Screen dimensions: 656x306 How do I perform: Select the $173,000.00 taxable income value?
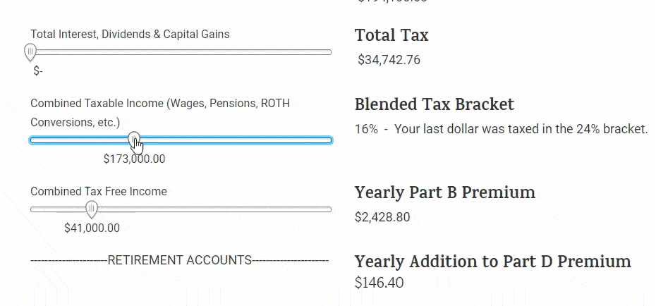(x=134, y=159)
